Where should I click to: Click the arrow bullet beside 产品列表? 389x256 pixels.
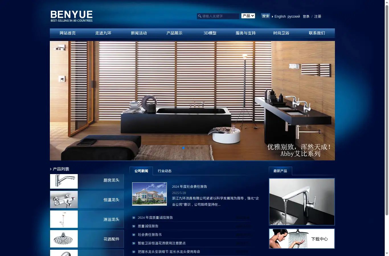tap(51, 169)
